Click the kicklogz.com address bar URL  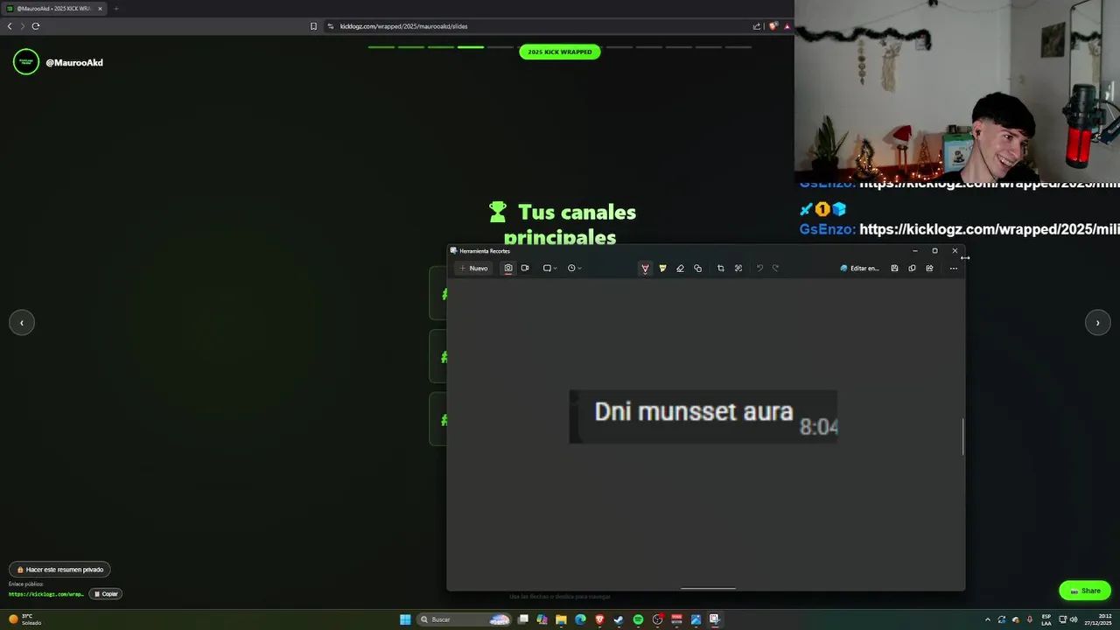[403, 26]
